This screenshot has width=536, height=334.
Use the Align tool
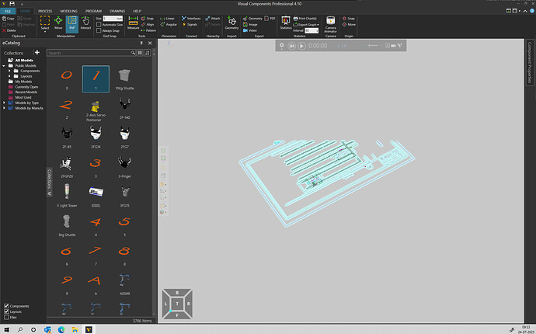148,25
